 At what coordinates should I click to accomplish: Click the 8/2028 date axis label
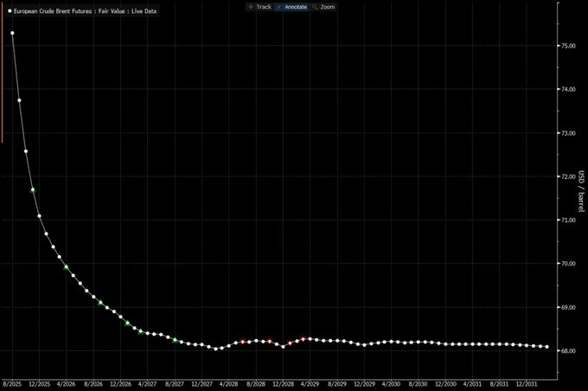[256, 384]
